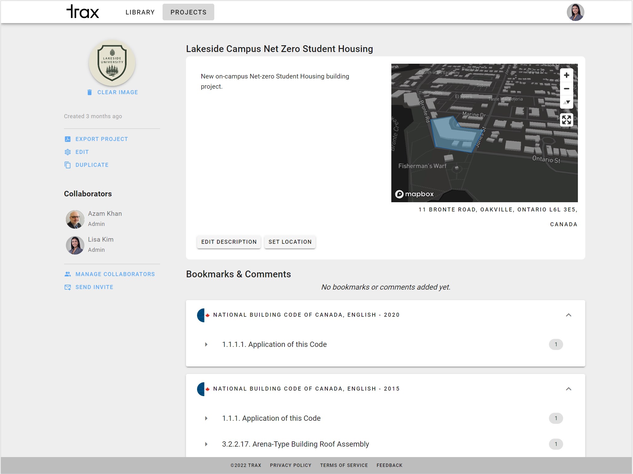Reset map bearing with compass icon
This screenshot has height=474, width=633.
(x=566, y=102)
